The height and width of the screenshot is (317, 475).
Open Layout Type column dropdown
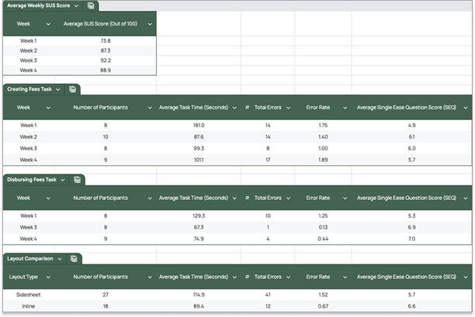click(48, 277)
